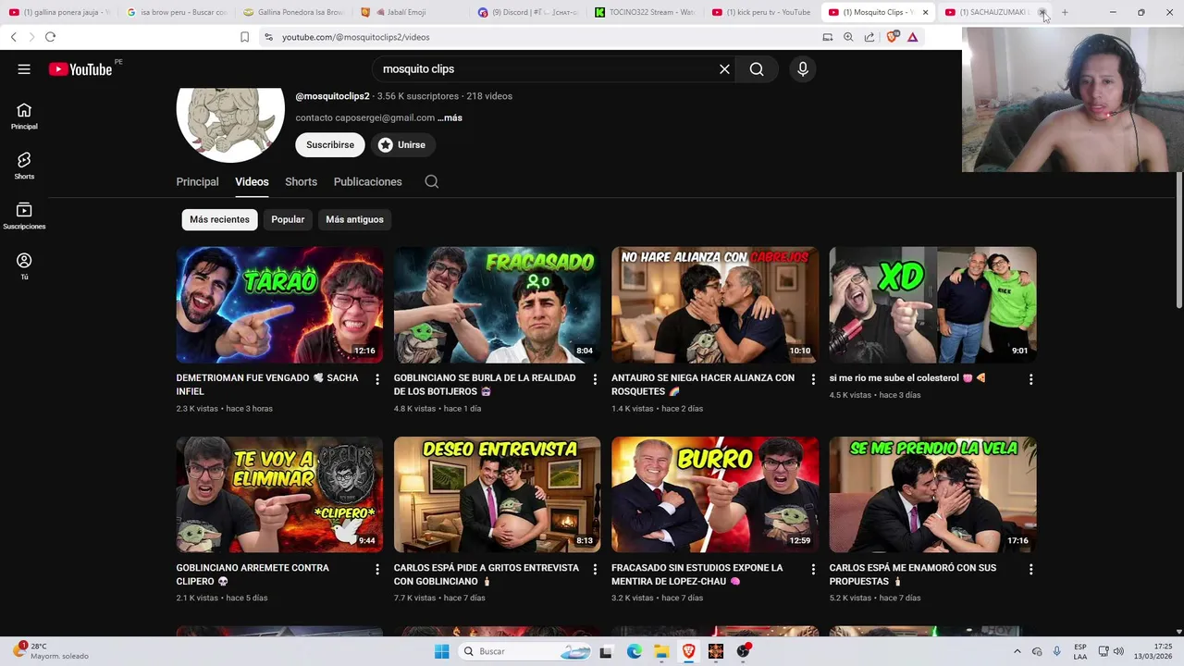Close the Mosquito Clips browser tab

[925, 12]
